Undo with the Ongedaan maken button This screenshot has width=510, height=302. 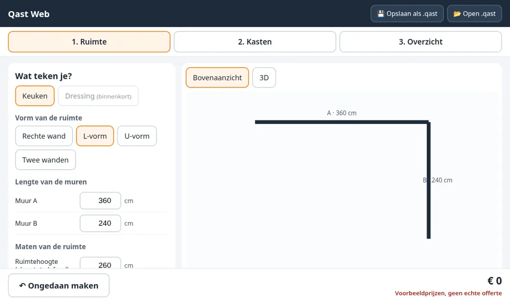tap(59, 285)
